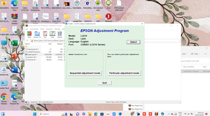Choose Sequential adjustment mode
The width and height of the screenshot is (210, 116).
(x=85, y=73)
